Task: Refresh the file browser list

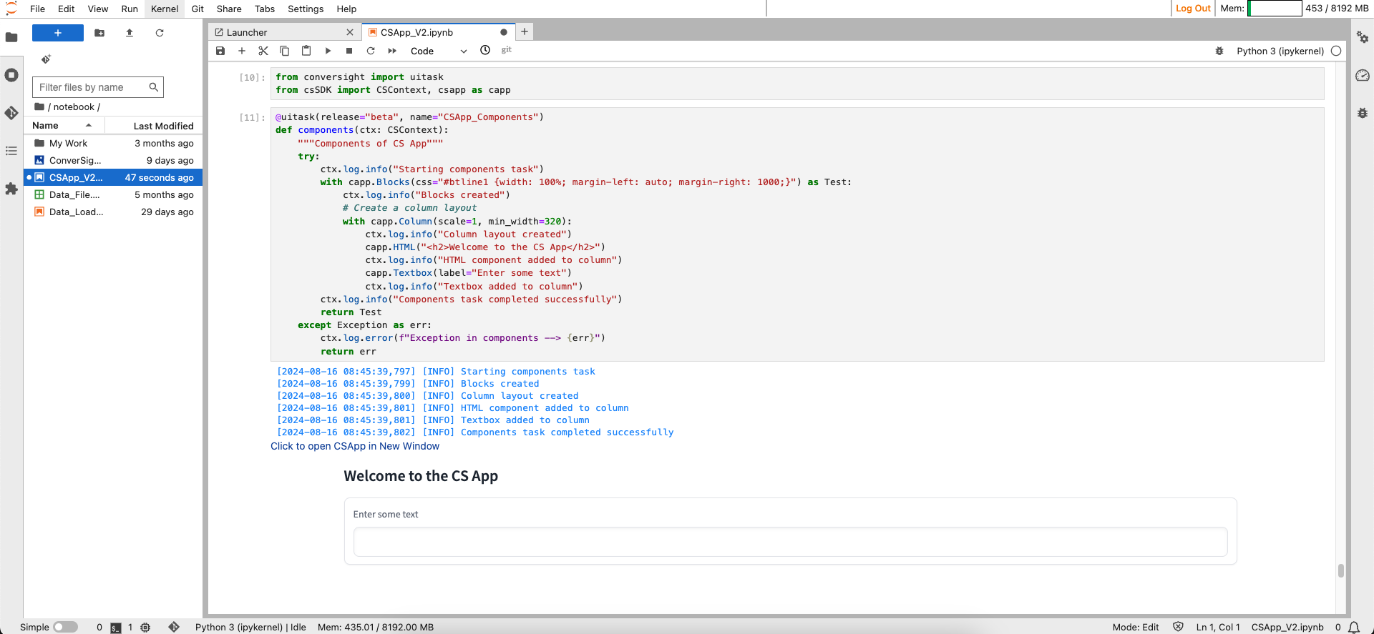Action: [x=160, y=33]
